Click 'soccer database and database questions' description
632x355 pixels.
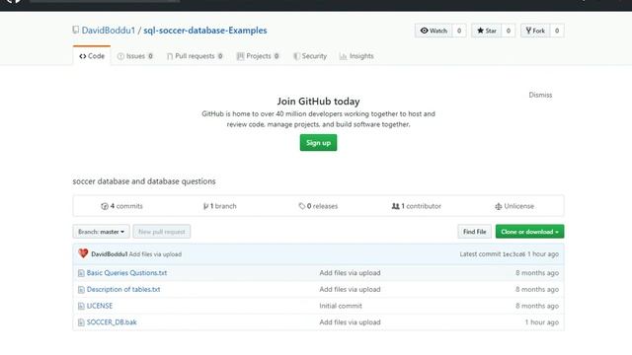(x=144, y=181)
